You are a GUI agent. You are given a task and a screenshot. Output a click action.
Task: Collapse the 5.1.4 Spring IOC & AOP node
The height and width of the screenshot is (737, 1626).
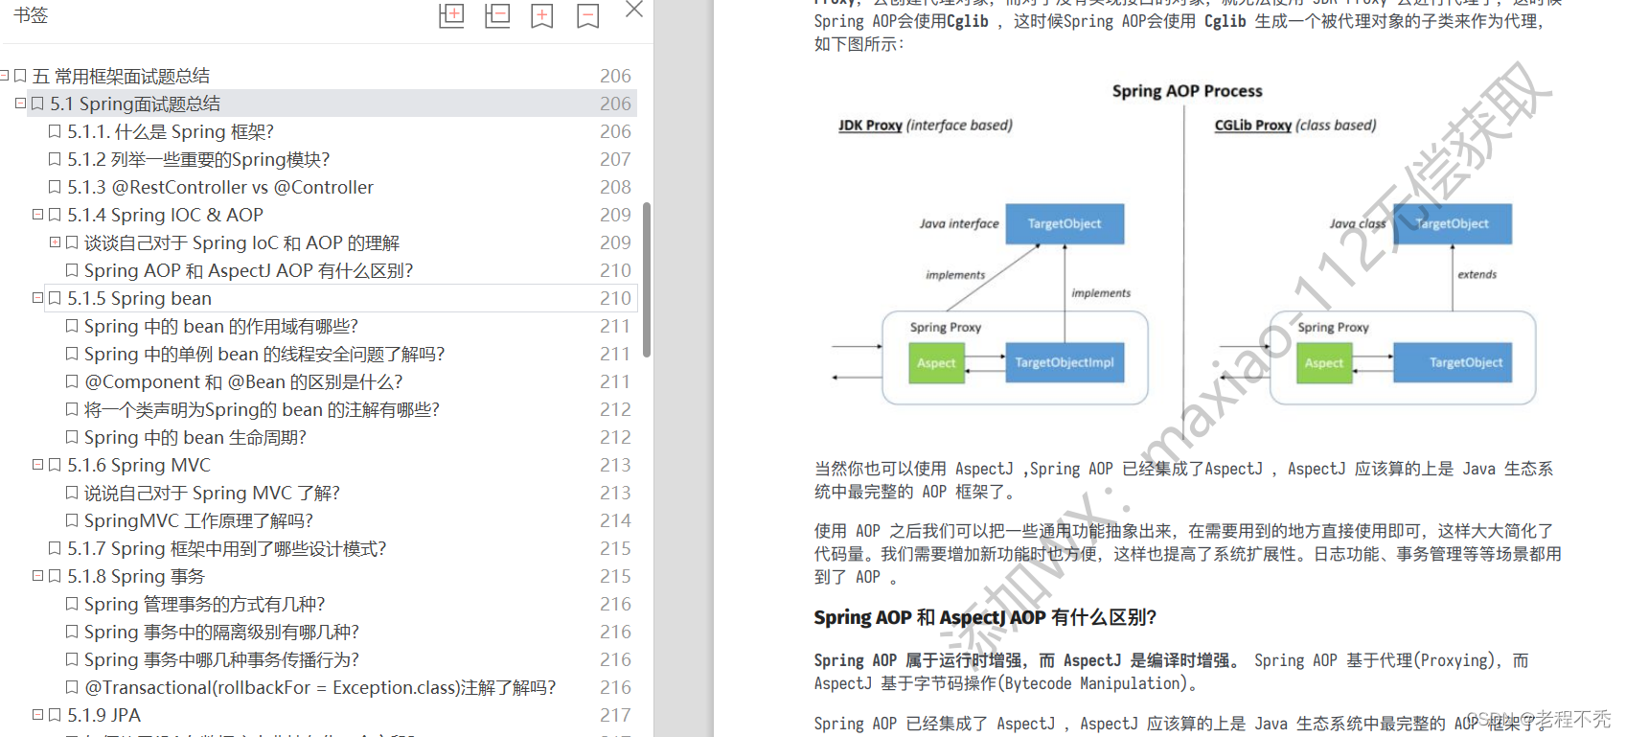(x=37, y=214)
